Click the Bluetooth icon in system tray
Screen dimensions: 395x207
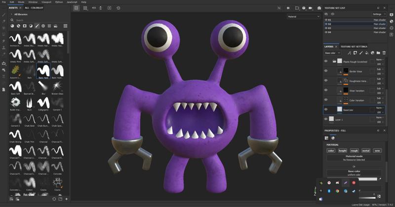click(329, 191)
